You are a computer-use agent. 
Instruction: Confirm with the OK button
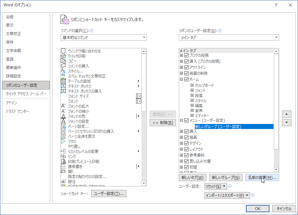(258, 208)
